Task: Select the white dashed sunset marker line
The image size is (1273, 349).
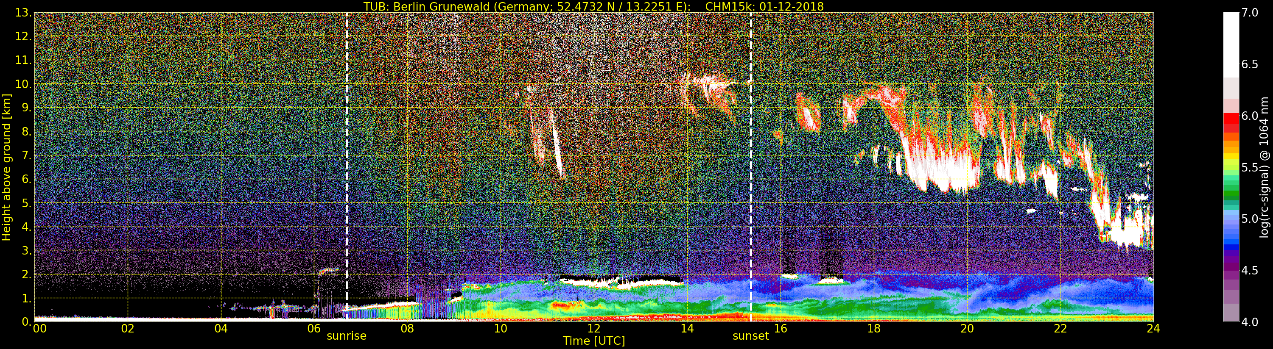Action: coord(751,167)
